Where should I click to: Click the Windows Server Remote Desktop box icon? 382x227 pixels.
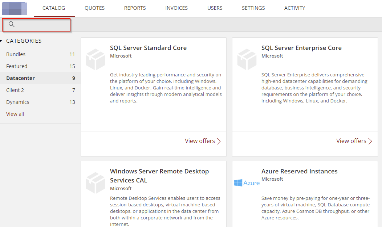[95, 183]
